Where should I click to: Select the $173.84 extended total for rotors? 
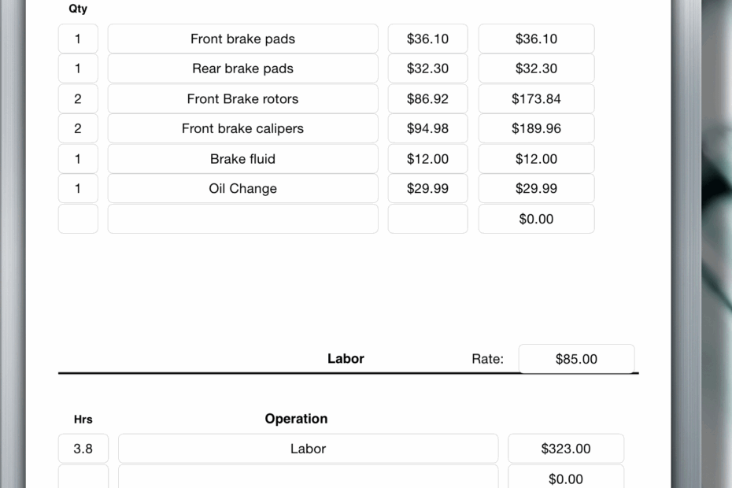(x=536, y=98)
